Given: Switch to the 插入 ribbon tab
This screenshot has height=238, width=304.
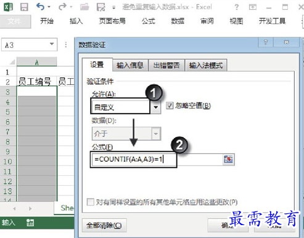Looking at the screenshot, I should pos(76,21).
